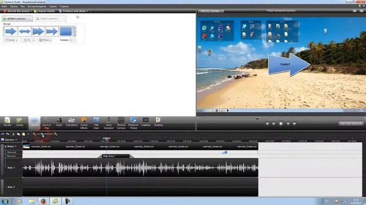Open the Captions tab
Viewport: 366px width, 205px height.
click(146, 122)
